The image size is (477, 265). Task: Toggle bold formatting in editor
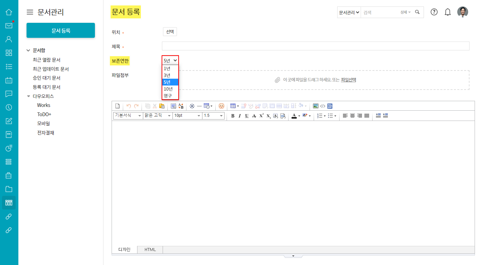click(233, 116)
